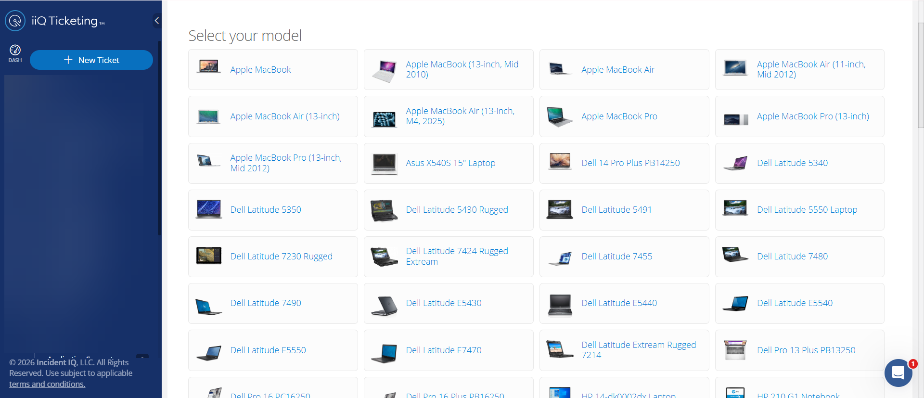This screenshot has height=398, width=924.
Task: Choose Dell Pro 13 Plus PB13250
Action: pos(806,350)
